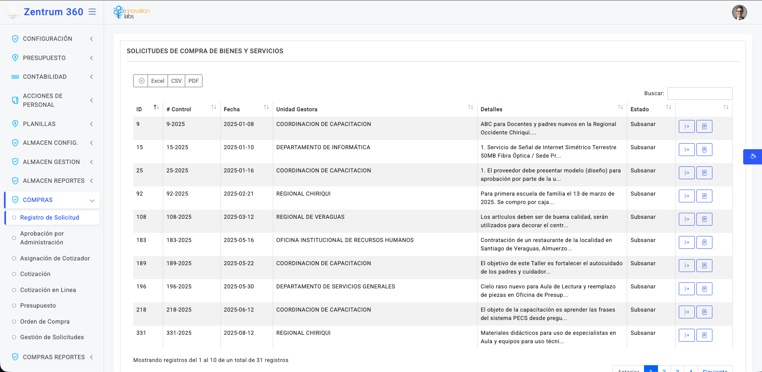
Task: Sort table by Detalles column
Action: (x=552, y=109)
